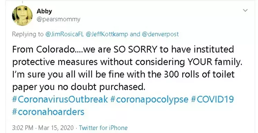This screenshot has height=133, width=258.
Task: Open the @JimRosicaFL mention
Action: click(x=64, y=34)
